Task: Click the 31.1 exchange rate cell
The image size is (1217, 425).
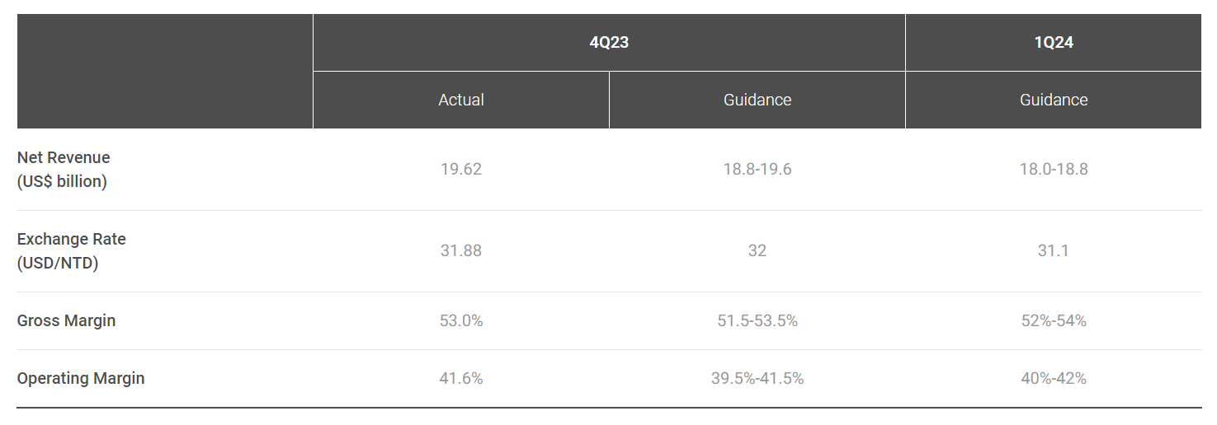Action: pos(1054,250)
